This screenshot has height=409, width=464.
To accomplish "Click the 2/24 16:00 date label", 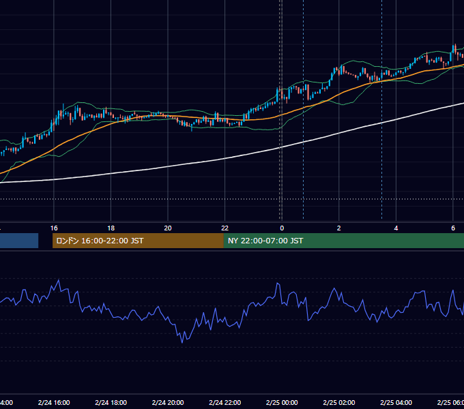I will click(x=54, y=403).
